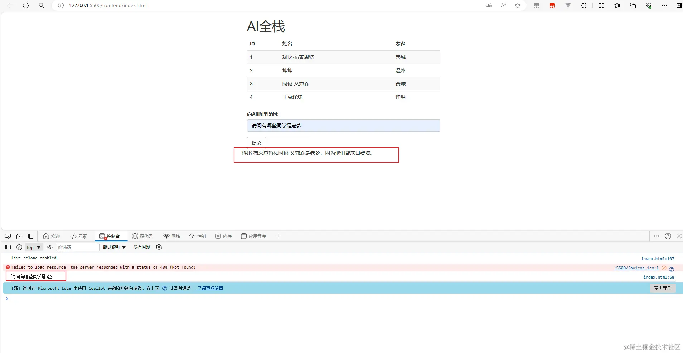Focus the AI assistant question input field
Screen dimensions: 683x353
point(343,126)
